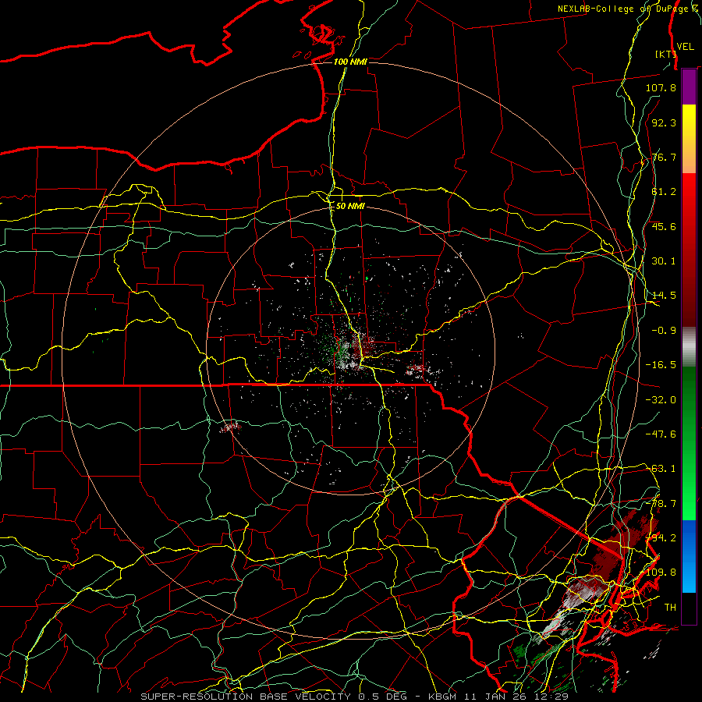Select the -0.9 velocity scale value
This screenshot has width=702, height=702.
(x=664, y=331)
